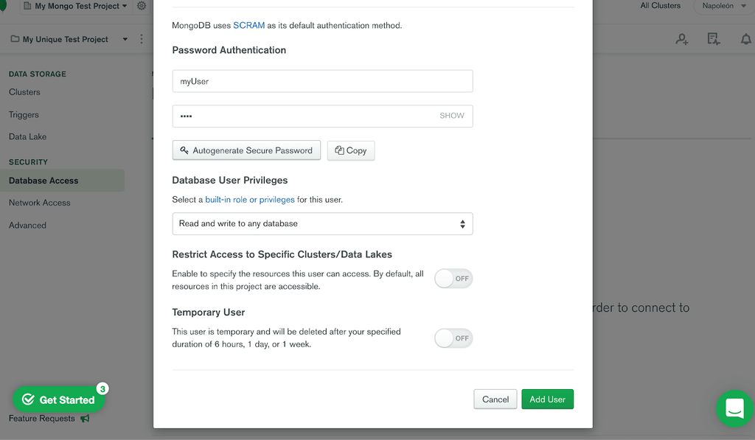Open the database user privileges role dropdown
This screenshot has width=755, height=440.
[x=322, y=223]
